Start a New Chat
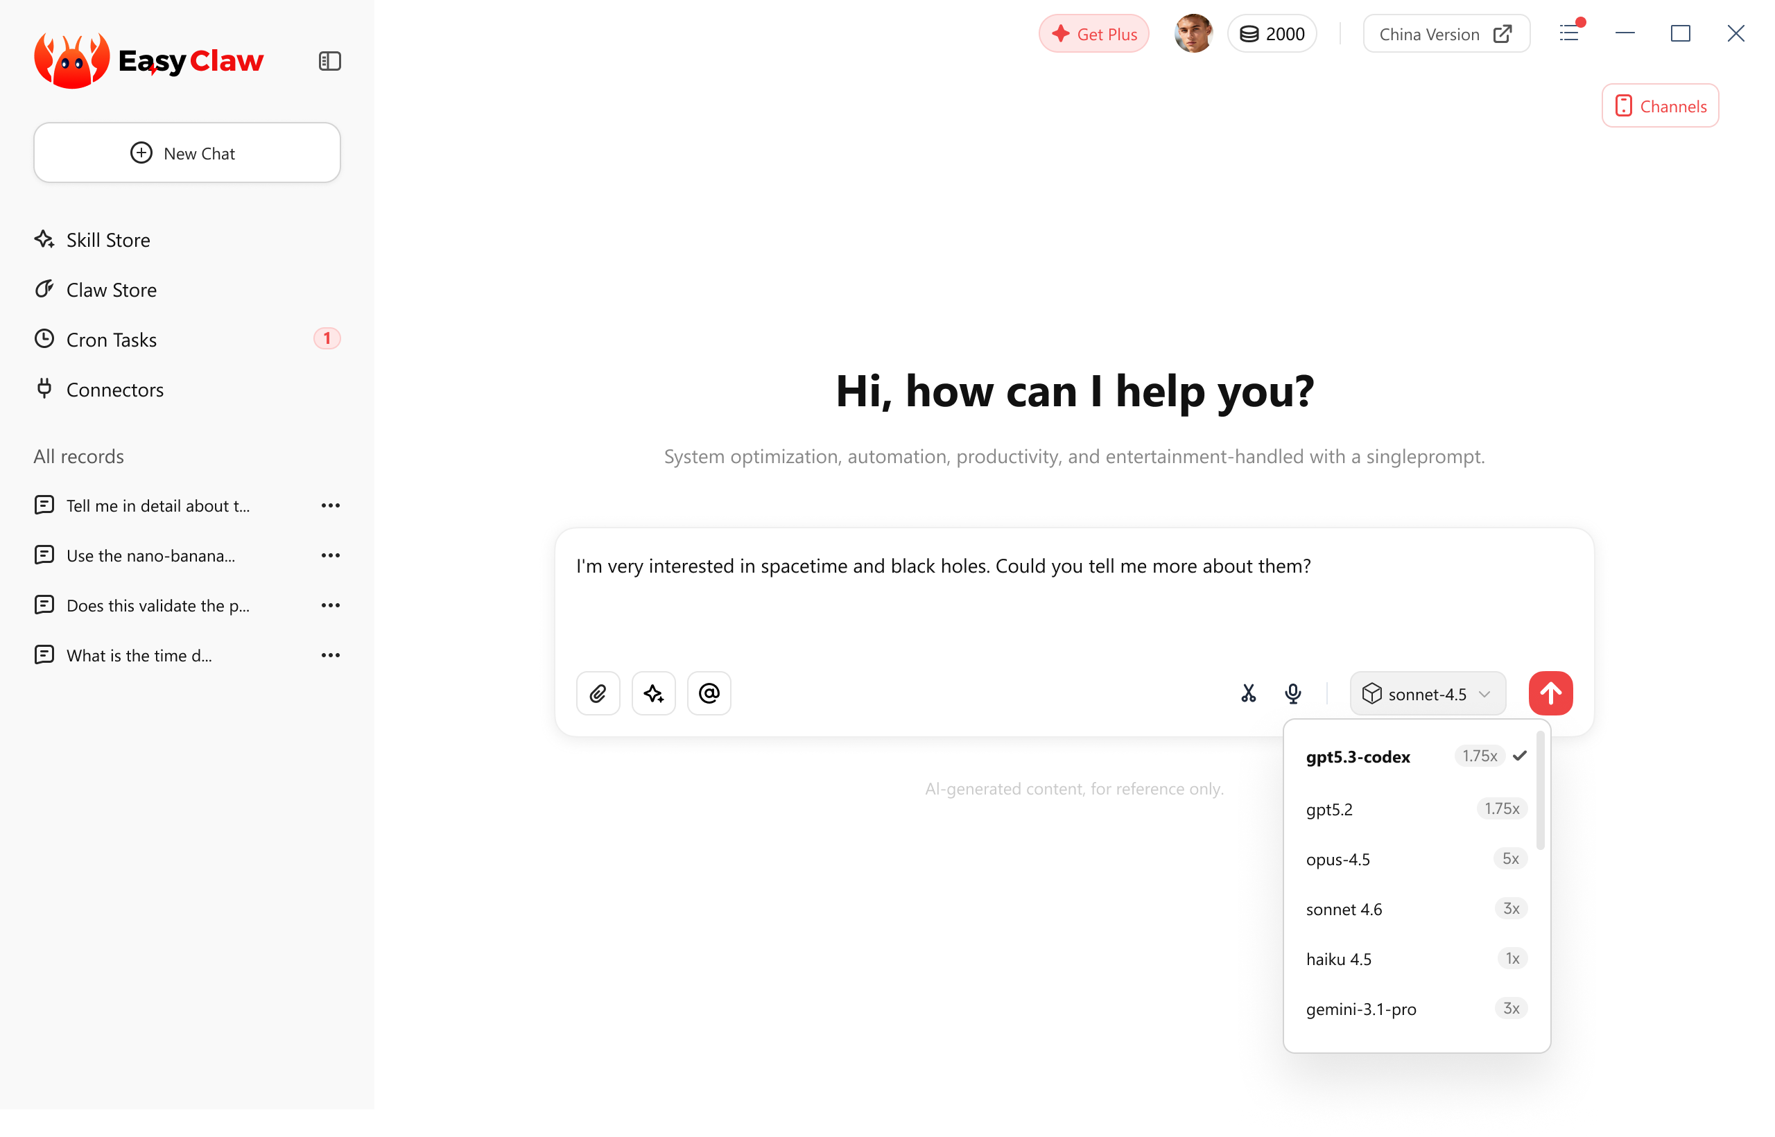The image size is (1775, 1137). (x=187, y=153)
